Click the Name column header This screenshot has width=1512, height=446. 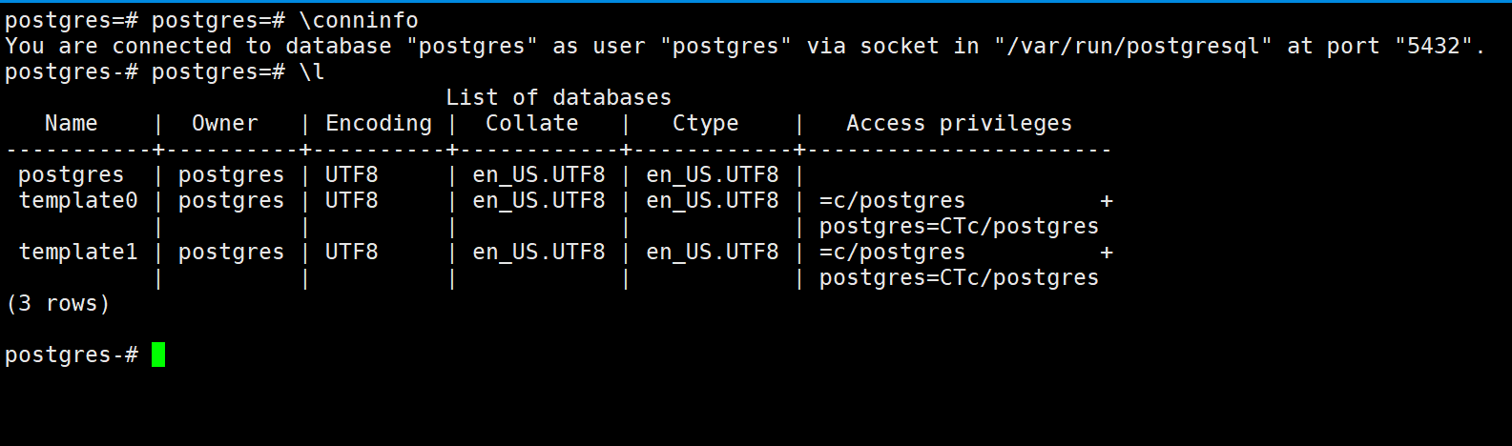point(71,123)
